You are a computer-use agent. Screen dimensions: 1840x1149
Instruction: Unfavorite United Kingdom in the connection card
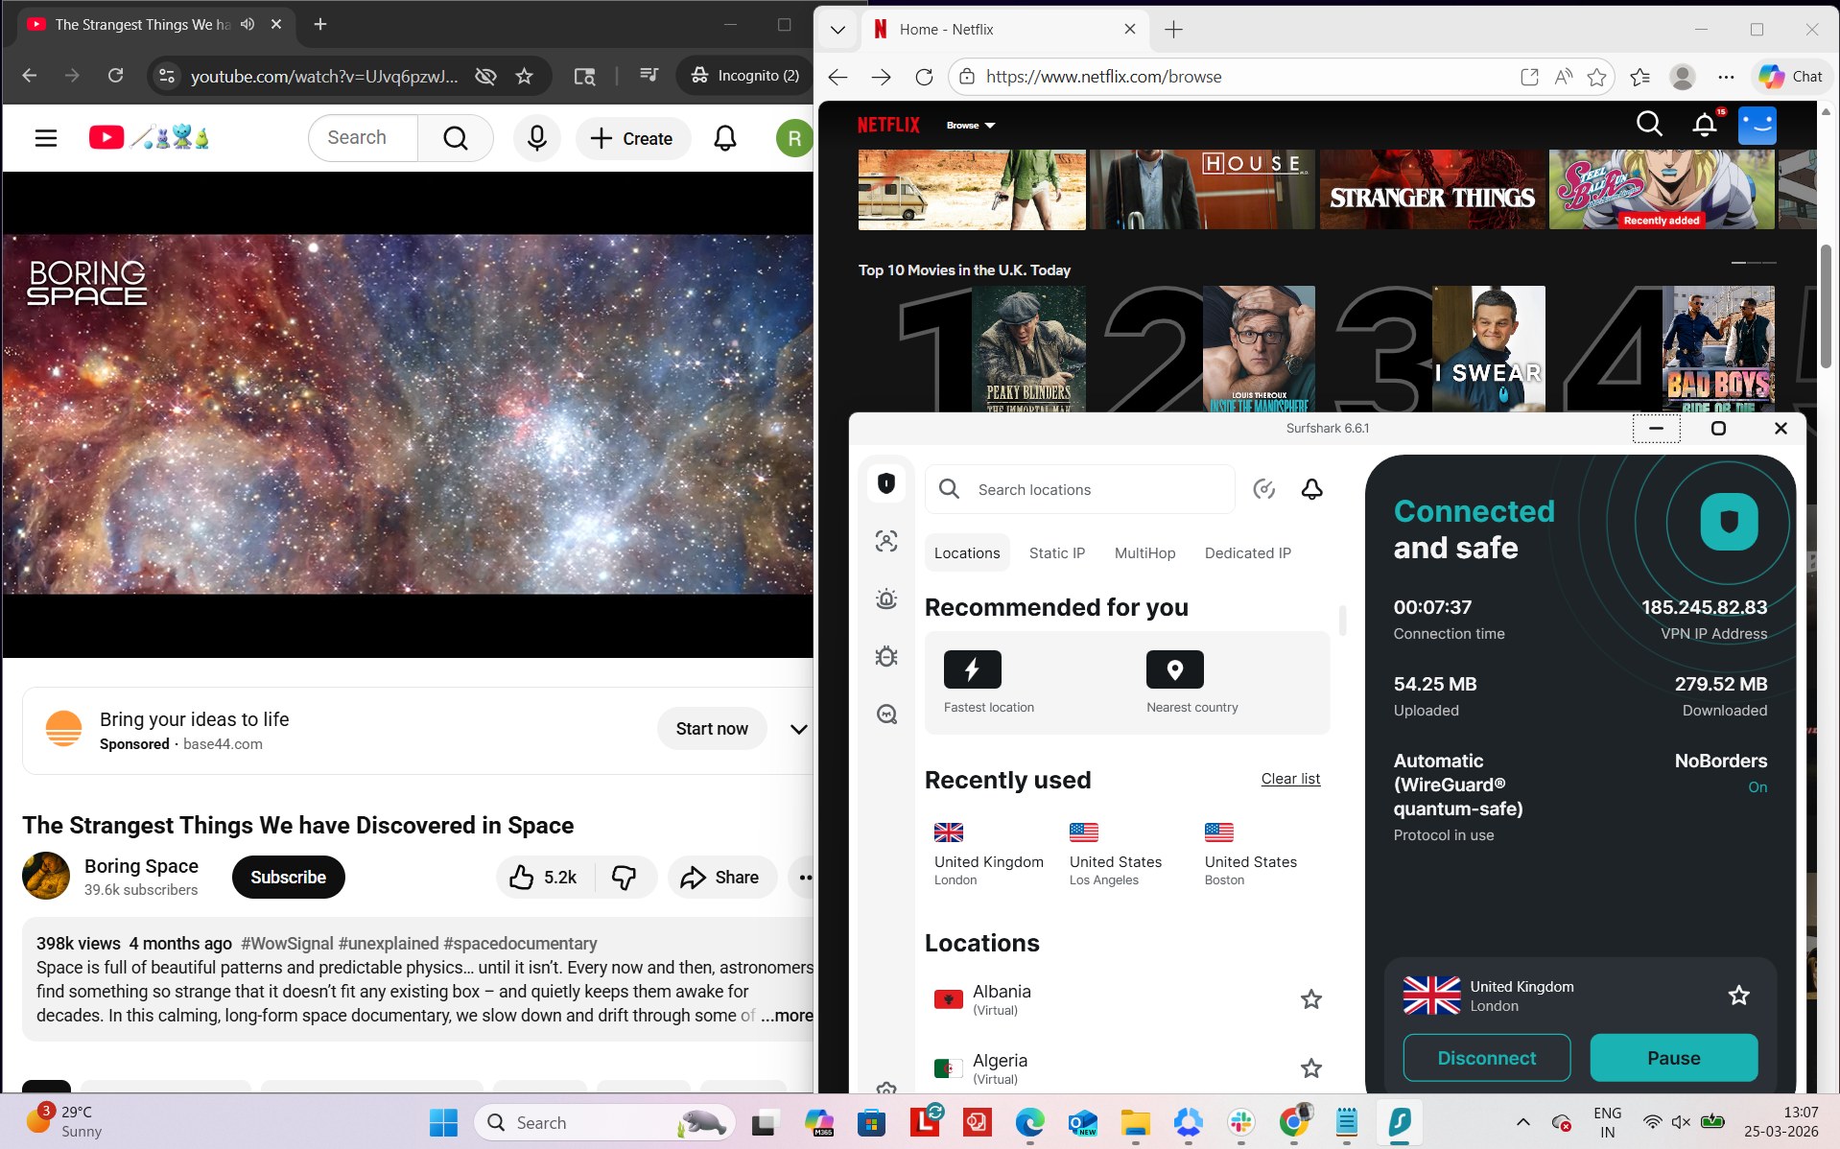(x=1738, y=996)
